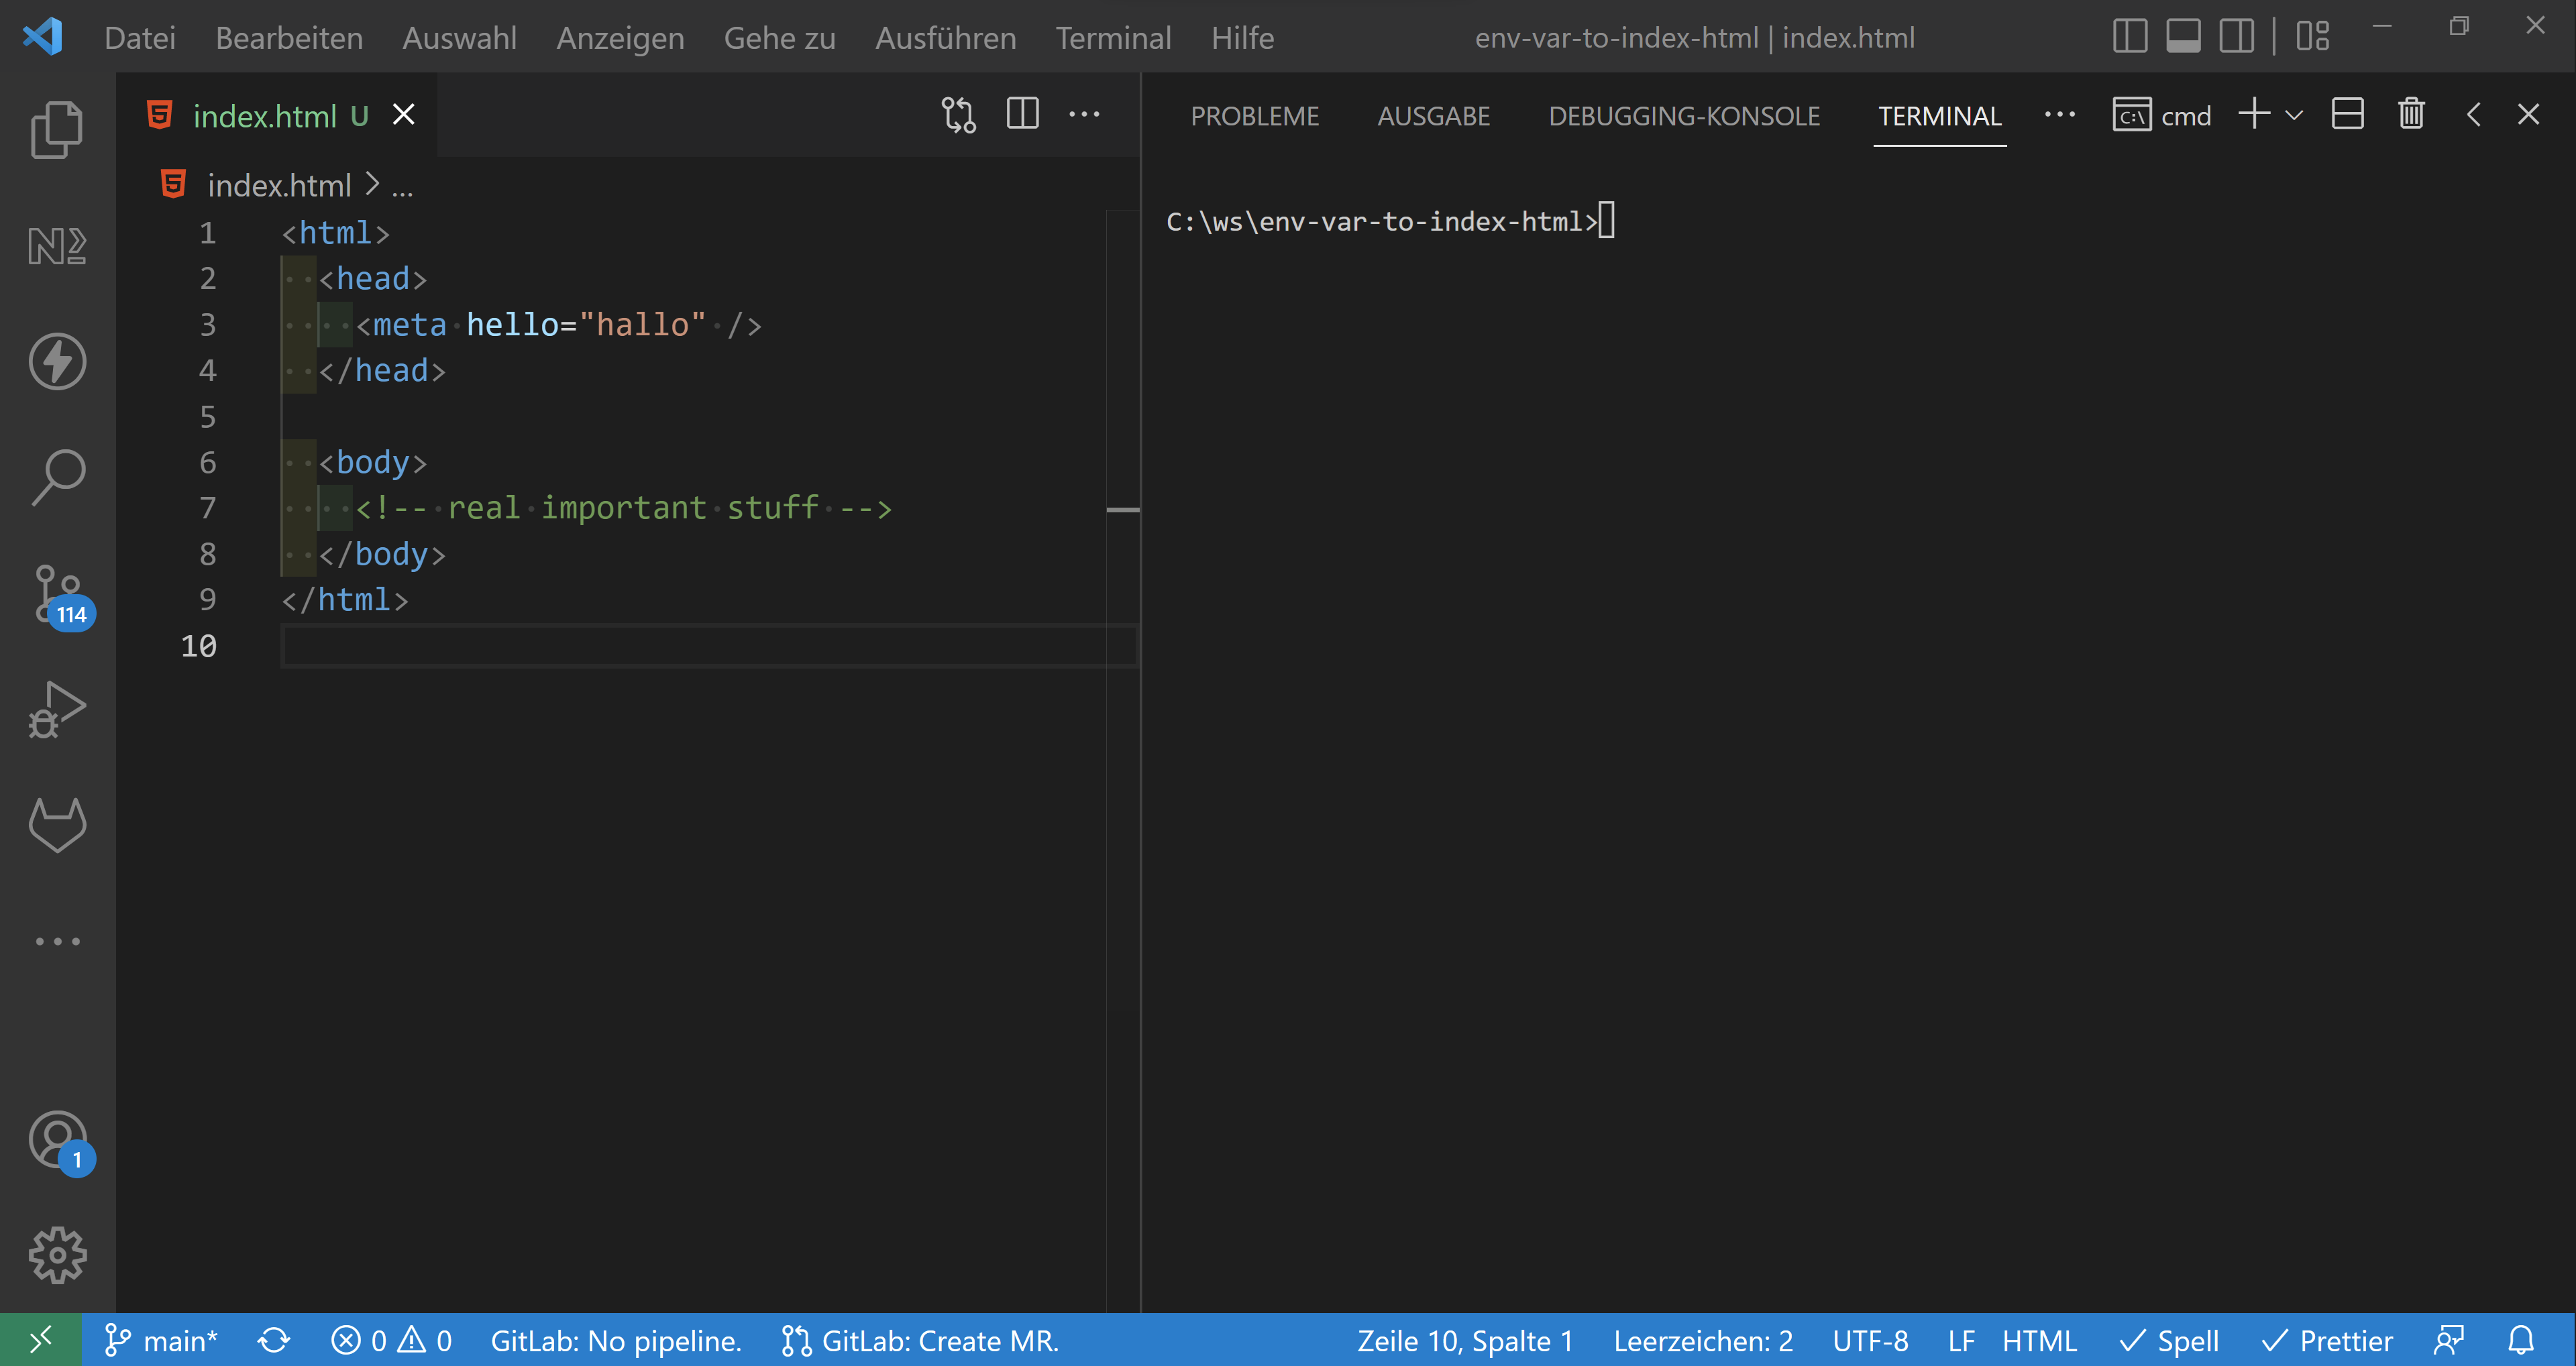Screen dimensions: 2576x1366
Task: Open the Auswahl menu
Action: 460,38
